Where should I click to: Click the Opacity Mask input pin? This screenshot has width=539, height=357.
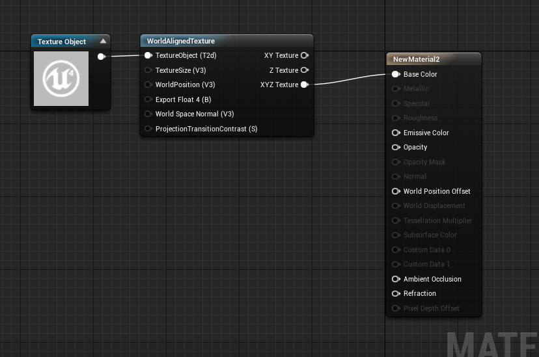(x=396, y=162)
